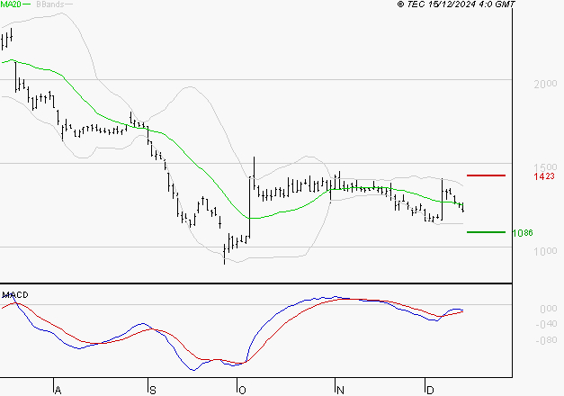Click the TEC 15/12/2024 timestamp text
Viewport: 564px width, 396px height.
pyautogui.click(x=456, y=4)
